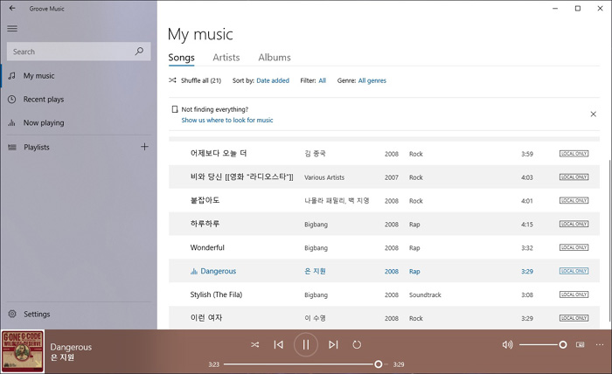Dismiss the Not finding everything banner
The width and height of the screenshot is (612, 374).
coord(593,114)
